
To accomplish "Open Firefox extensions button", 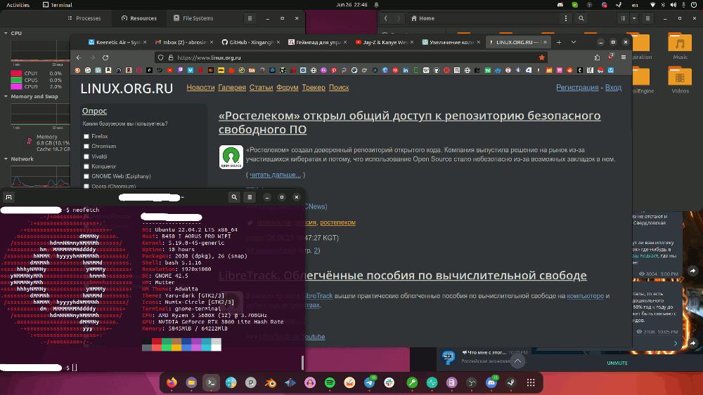I will [597, 58].
